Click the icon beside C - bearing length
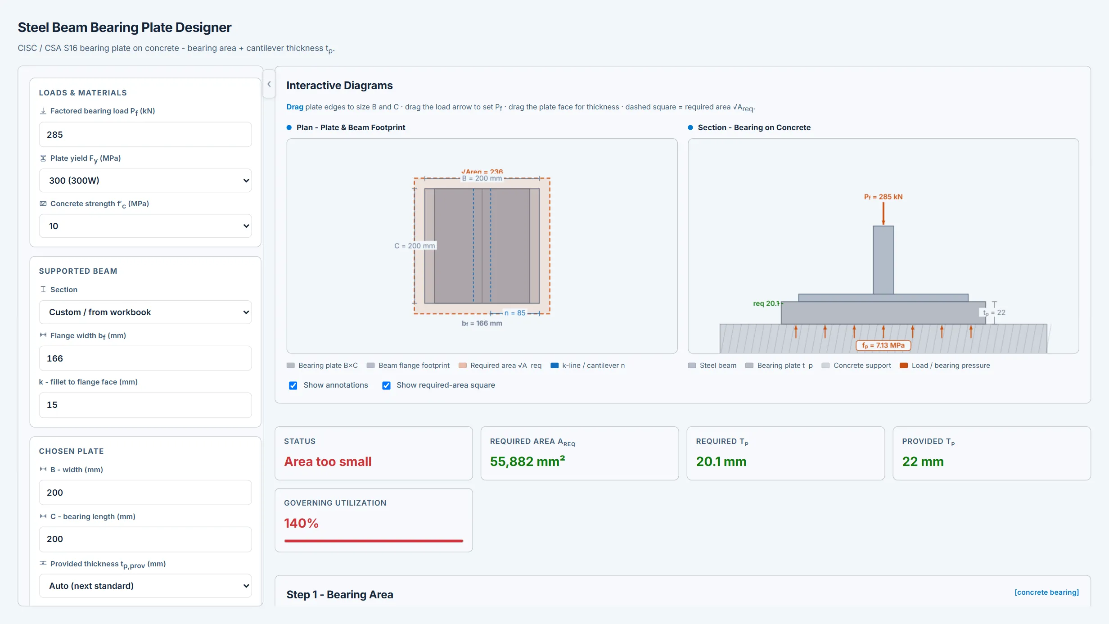This screenshot has width=1109, height=624. [x=43, y=516]
